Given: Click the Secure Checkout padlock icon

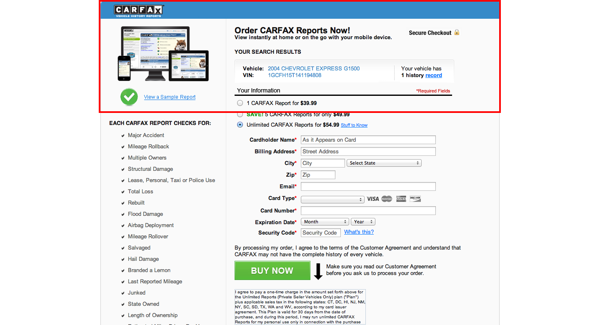Looking at the screenshot, I should coord(457,32).
